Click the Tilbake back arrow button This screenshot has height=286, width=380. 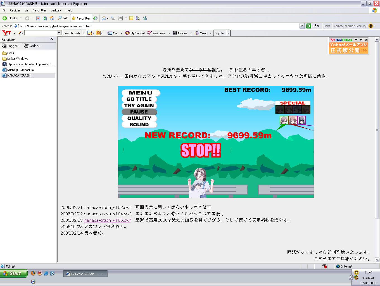click(10, 18)
